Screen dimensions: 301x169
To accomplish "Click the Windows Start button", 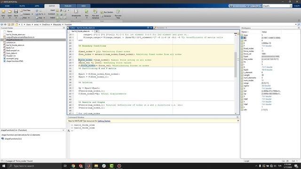I will coord(4,166).
